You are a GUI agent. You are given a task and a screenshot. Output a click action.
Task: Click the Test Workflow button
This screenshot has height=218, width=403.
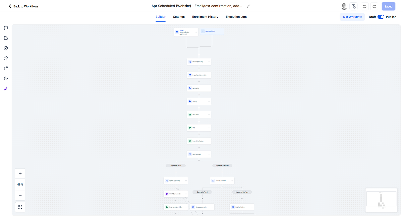352,17
